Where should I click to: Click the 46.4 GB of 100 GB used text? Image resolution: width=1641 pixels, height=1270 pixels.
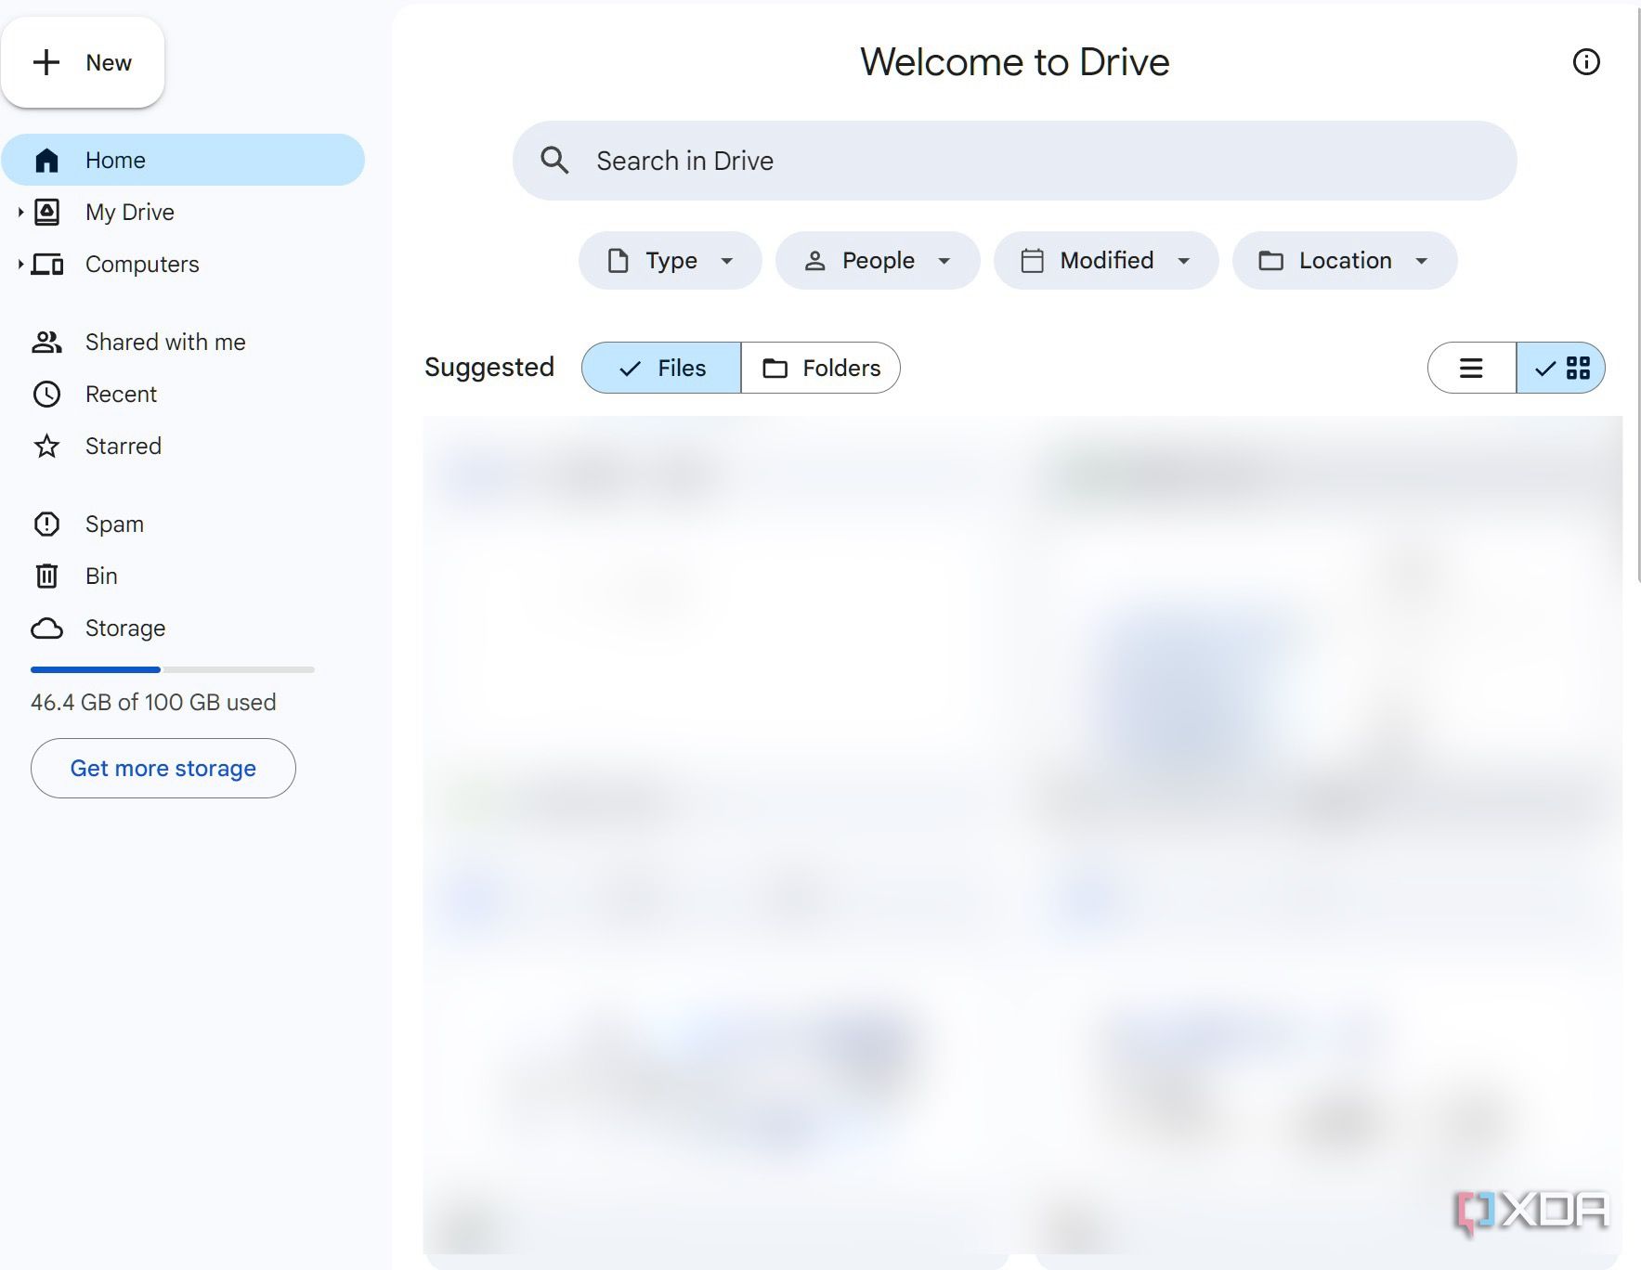[153, 703]
